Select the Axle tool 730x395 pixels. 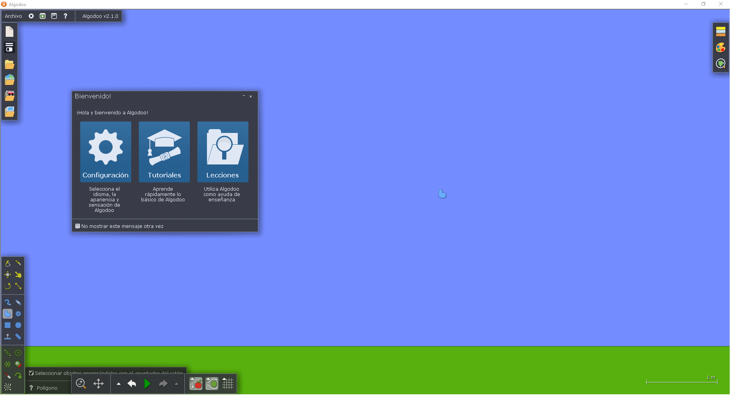point(8,364)
